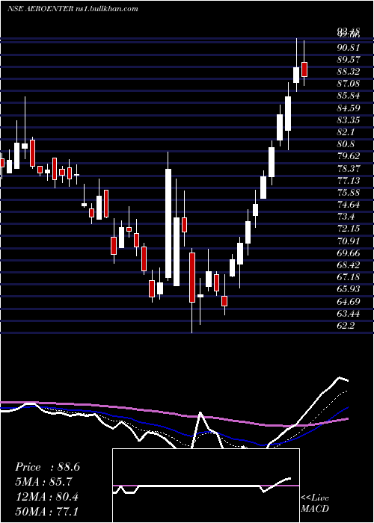Select the 79.62 price axis label
Screen dimensions: 374x523
click(349, 156)
